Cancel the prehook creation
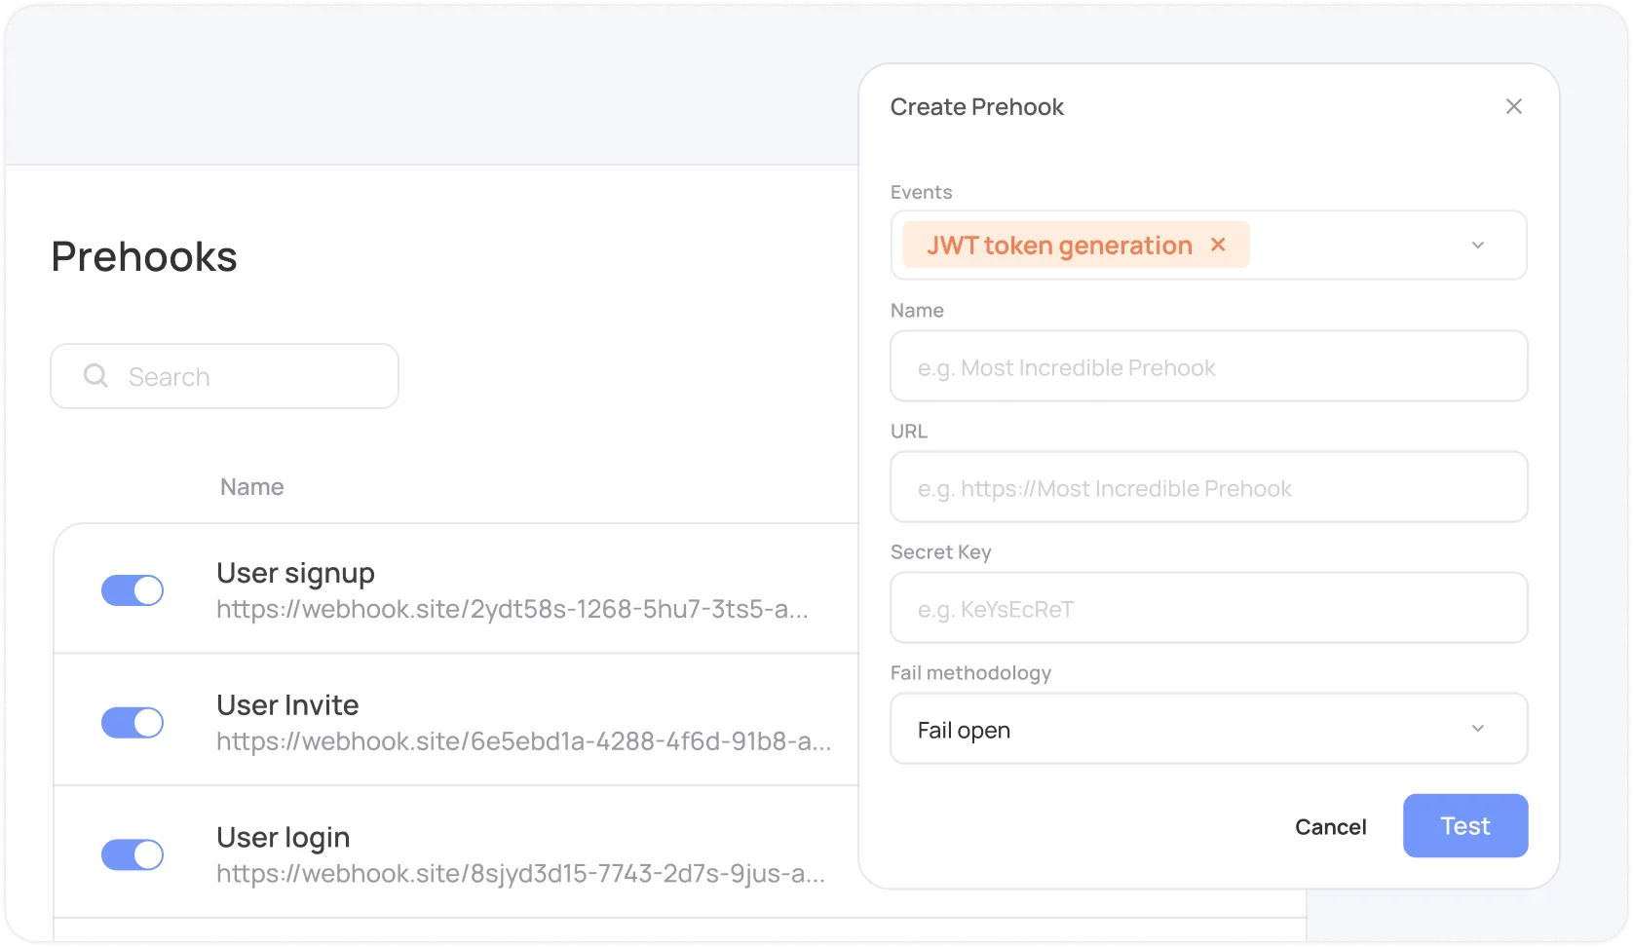Image resolution: width=1633 pixels, height=947 pixels. pos(1330,826)
